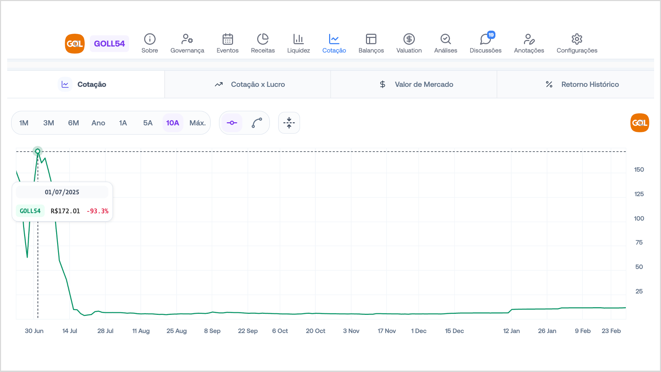The height and width of the screenshot is (372, 661).
Task: Switch to the Cotação x Lucro tab
Action: [250, 84]
